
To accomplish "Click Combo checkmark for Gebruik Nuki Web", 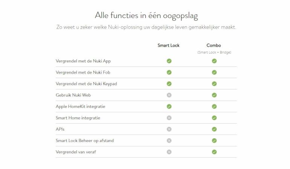I will 214,95.
